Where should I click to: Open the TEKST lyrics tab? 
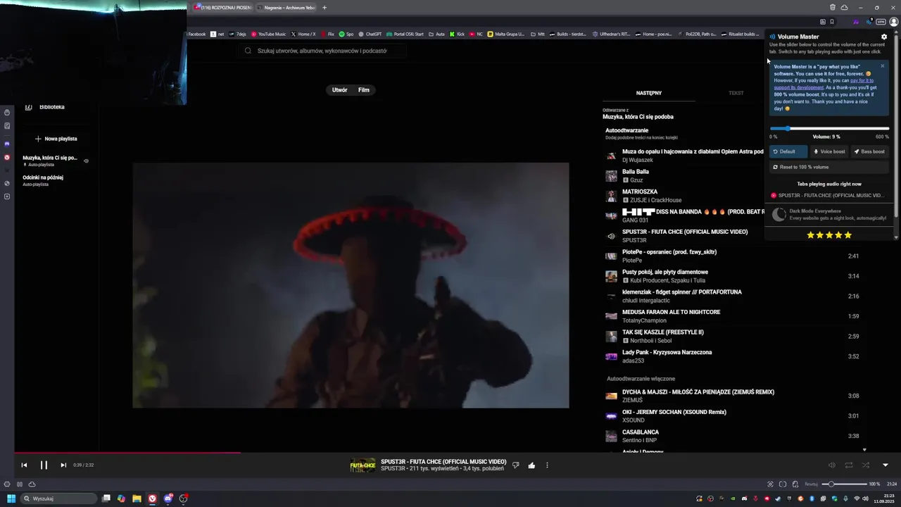tap(736, 93)
